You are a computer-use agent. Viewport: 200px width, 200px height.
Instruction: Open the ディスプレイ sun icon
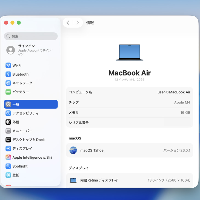[x=8, y=148]
